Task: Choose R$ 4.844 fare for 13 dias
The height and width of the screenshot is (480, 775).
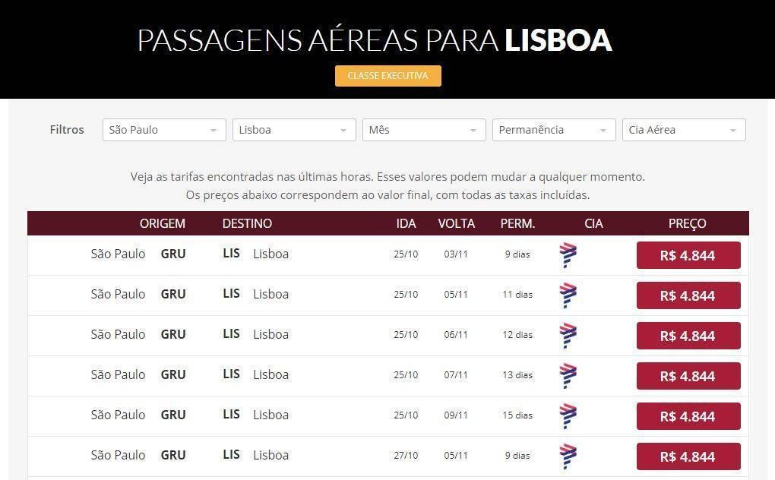Action: (x=688, y=376)
